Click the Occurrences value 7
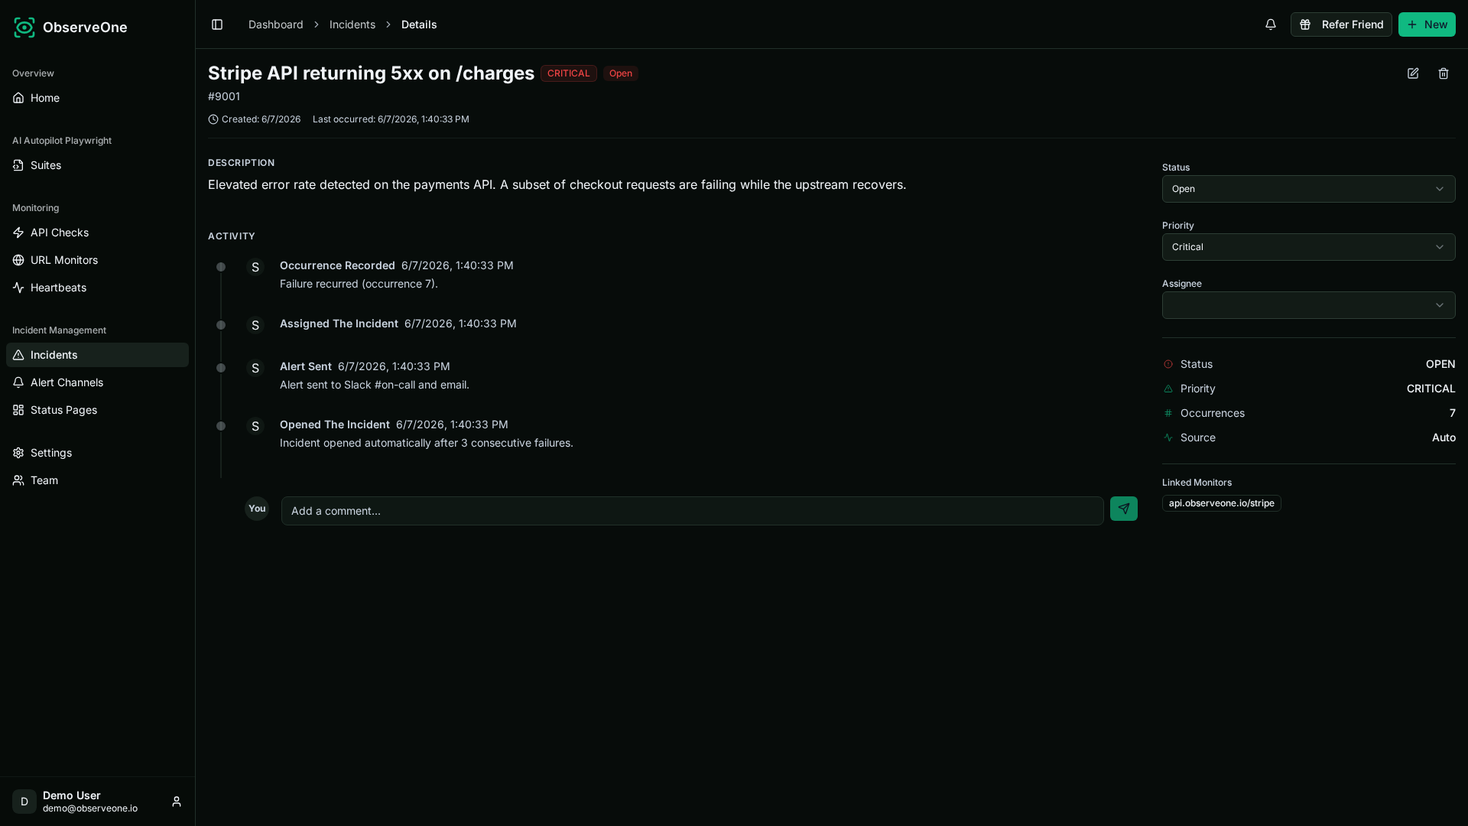The width and height of the screenshot is (1468, 826). (x=1452, y=413)
